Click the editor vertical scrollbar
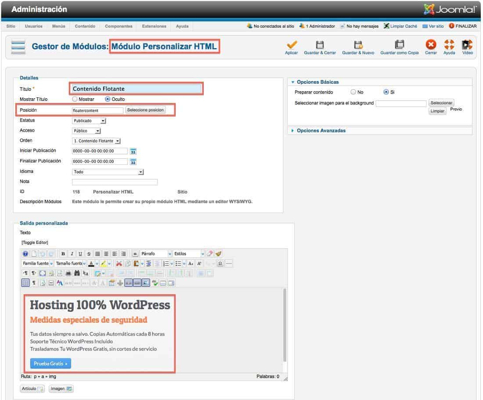483x400 pixels. [285, 325]
